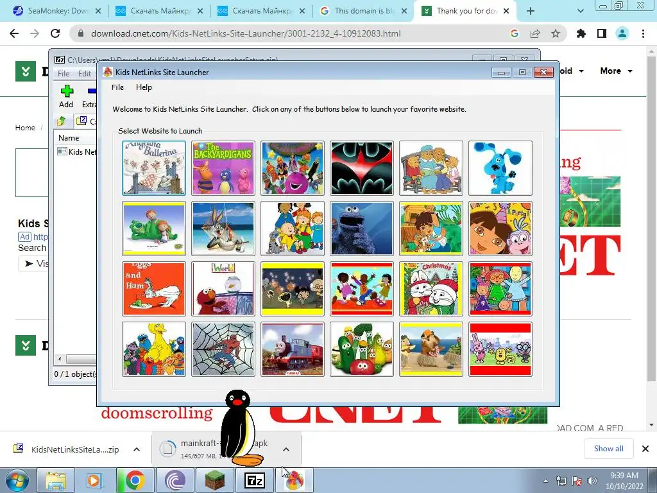Open the Go Diego Go website
657x493 pixels.
(x=431, y=229)
